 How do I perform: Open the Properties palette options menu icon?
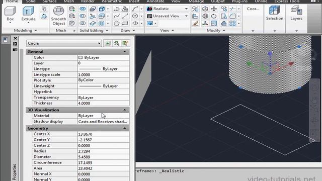click(x=15, y=49)
